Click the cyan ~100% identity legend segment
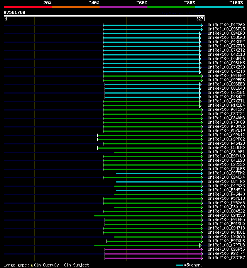The height and width of the screenshot is (268, 247). coord(220,7)
